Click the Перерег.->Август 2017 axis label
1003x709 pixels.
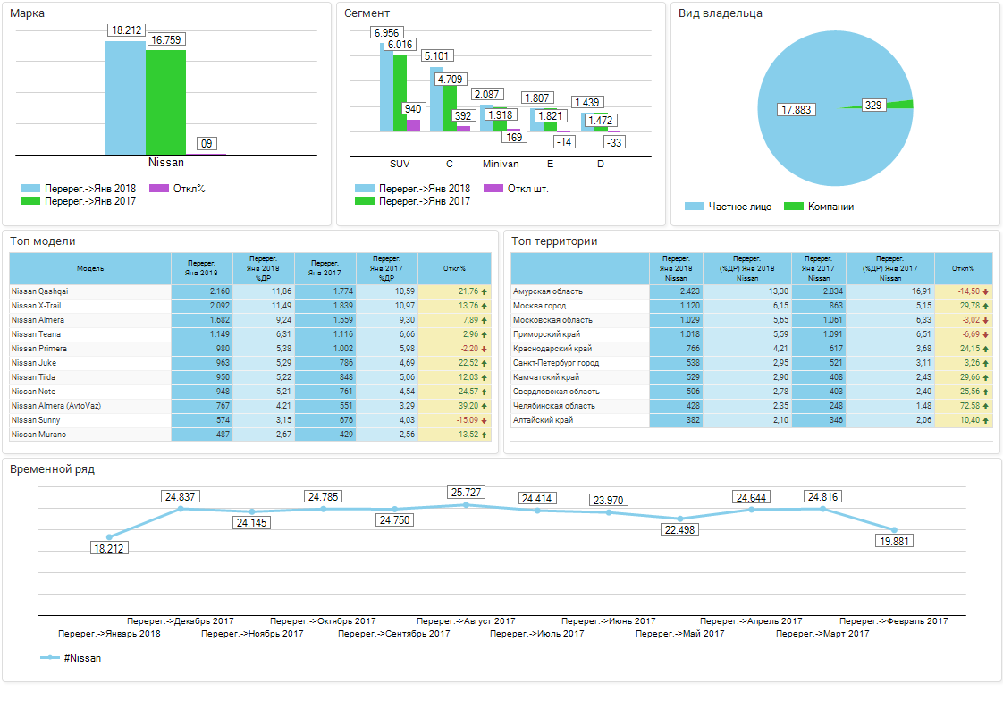tap(466, 621)
